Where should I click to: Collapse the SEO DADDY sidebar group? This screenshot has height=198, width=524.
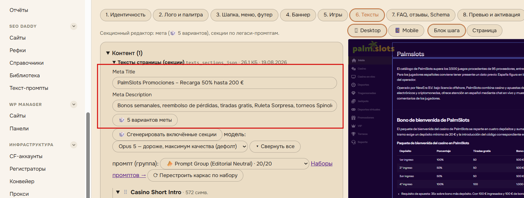coord(74,26)
